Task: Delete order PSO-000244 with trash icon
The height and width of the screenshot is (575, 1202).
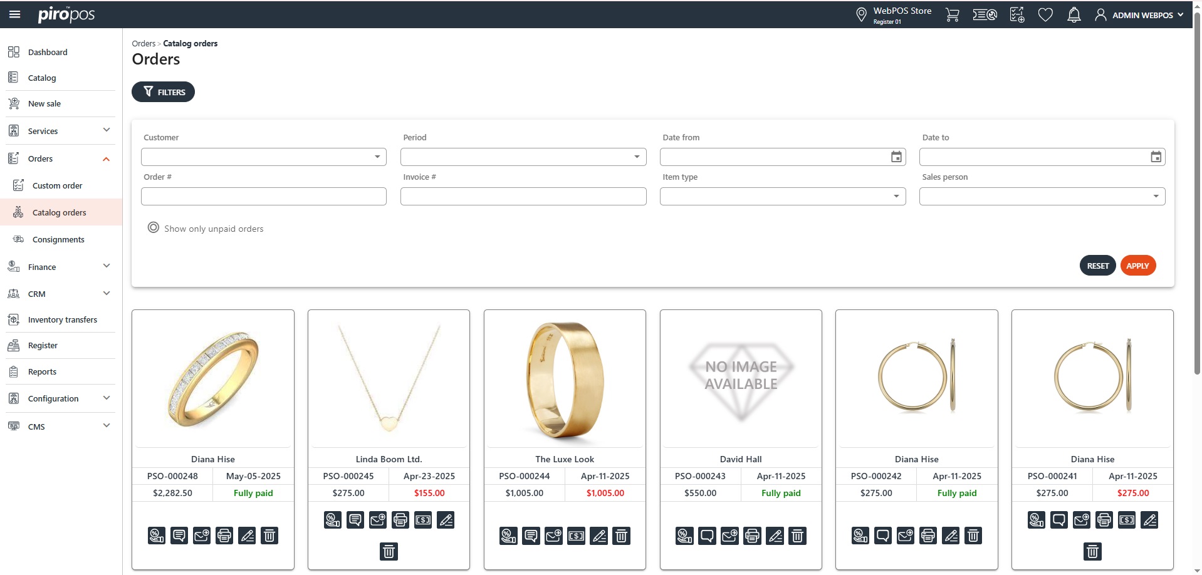Action: (621, 536)
